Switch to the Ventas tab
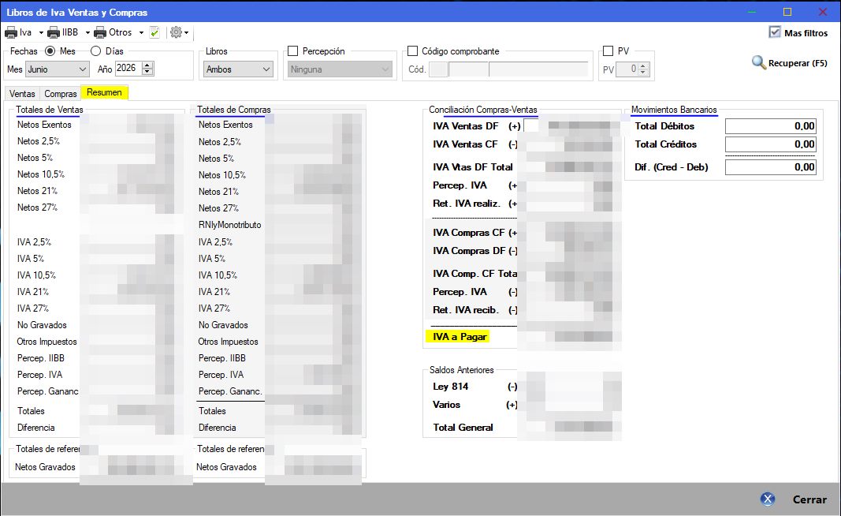The width and height of the screenshot is (841, 516). 22,93
